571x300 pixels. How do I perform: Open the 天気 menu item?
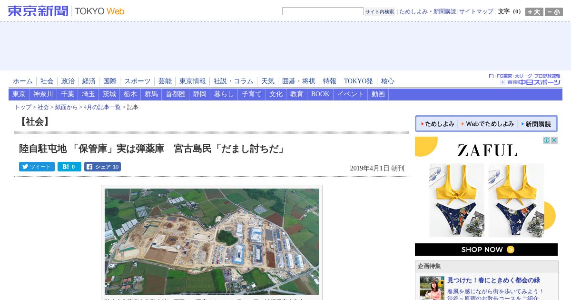coord(268,81)
